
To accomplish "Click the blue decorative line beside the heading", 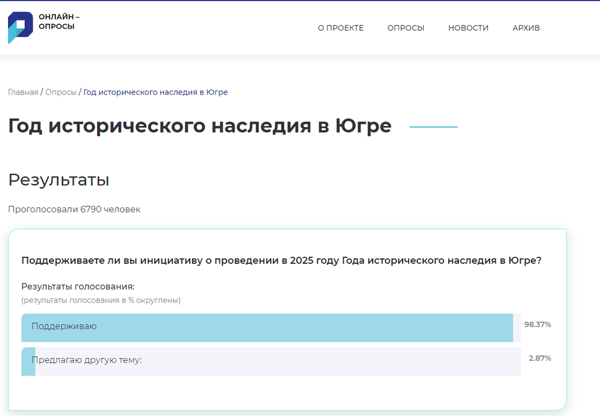I will (x=434, y=127).
